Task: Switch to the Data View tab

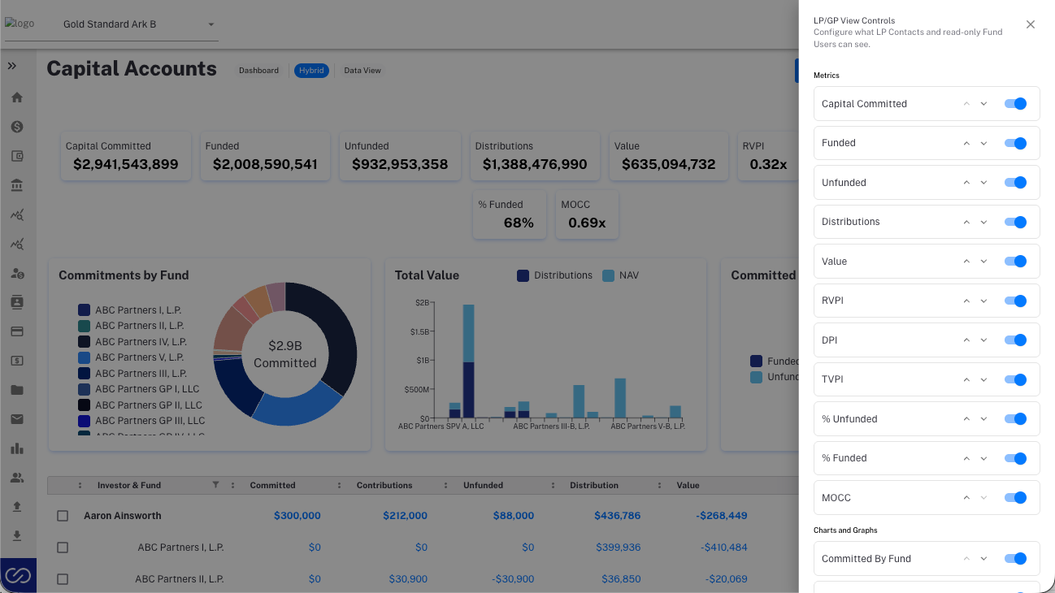Action: pyautogui.click(x=363, y=71)
